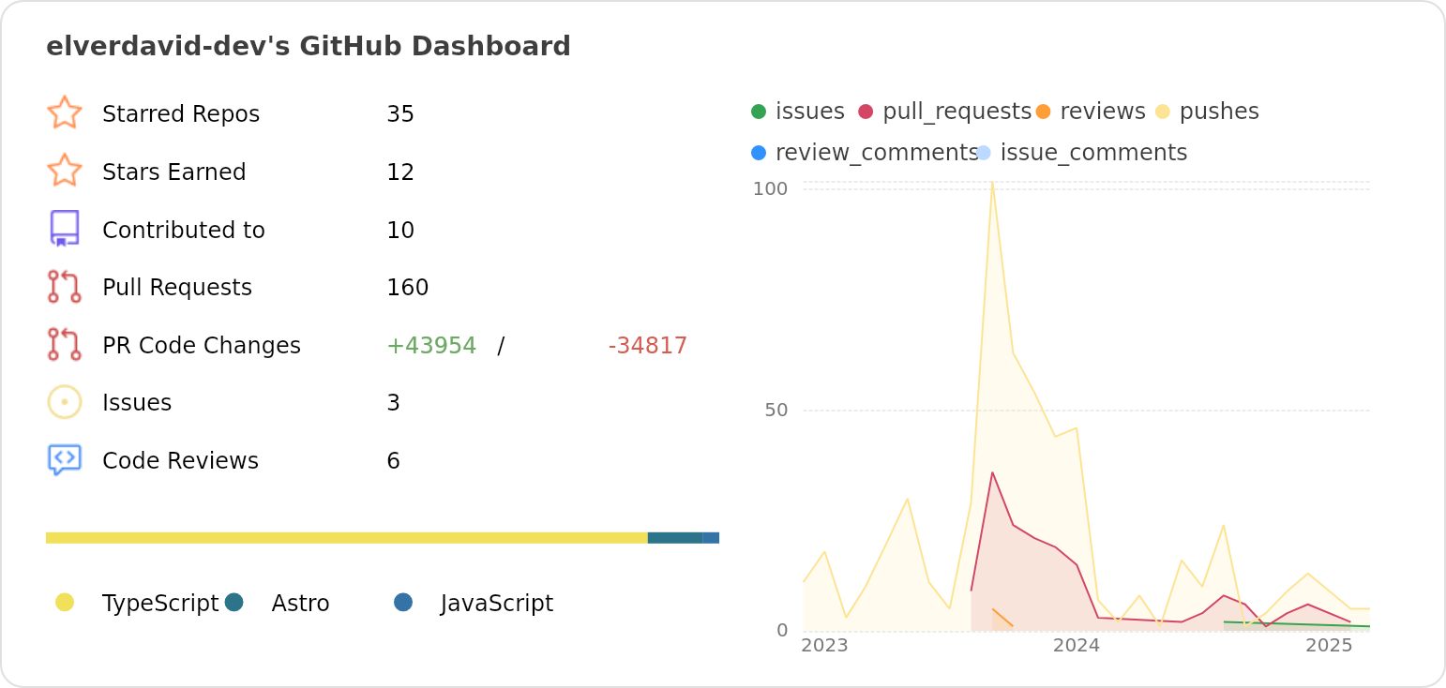
Task: Click the 2024 x-axis label
Action: coord(1077,645)
